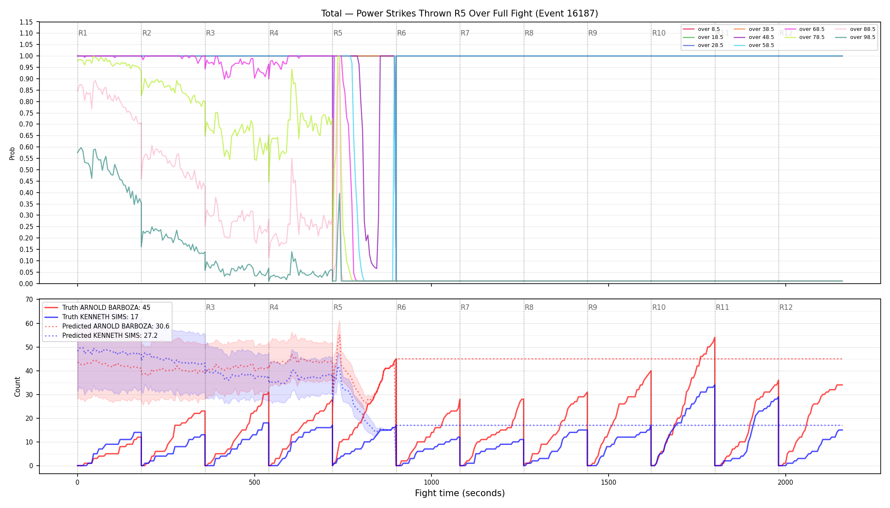Select the 'over 28.5' legend entry
This screenshot has width=890, height=508.
point(703,45)
